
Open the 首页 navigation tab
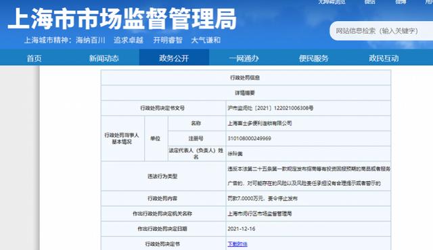coord(34,58)
